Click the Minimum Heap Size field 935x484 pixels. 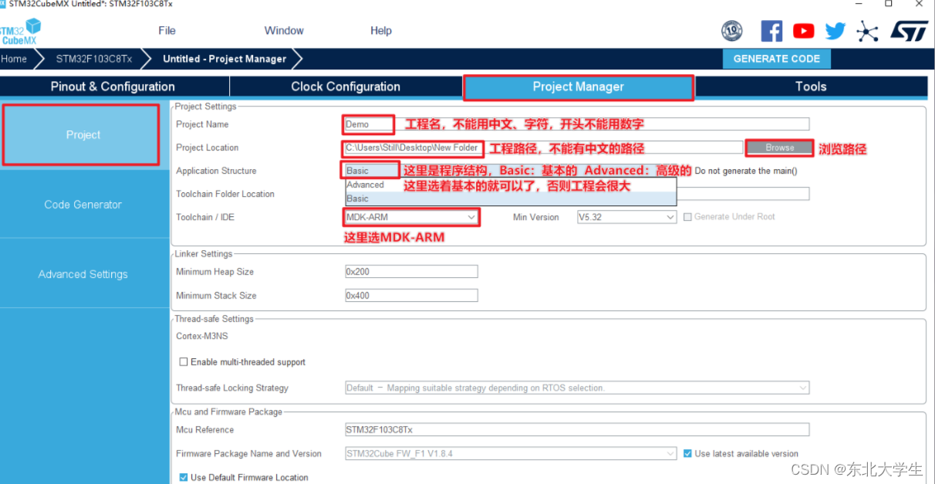tap(411, 272)
